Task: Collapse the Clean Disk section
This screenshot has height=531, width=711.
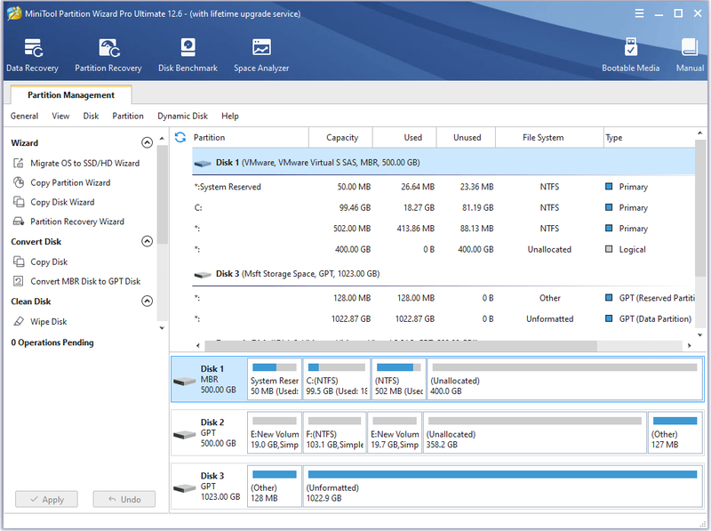Action: 147,301
